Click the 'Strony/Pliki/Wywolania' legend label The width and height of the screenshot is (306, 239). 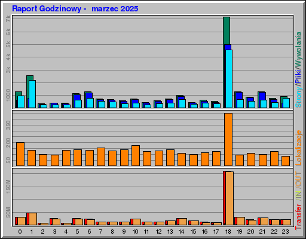pyautogui.click(x=298, y=70)
